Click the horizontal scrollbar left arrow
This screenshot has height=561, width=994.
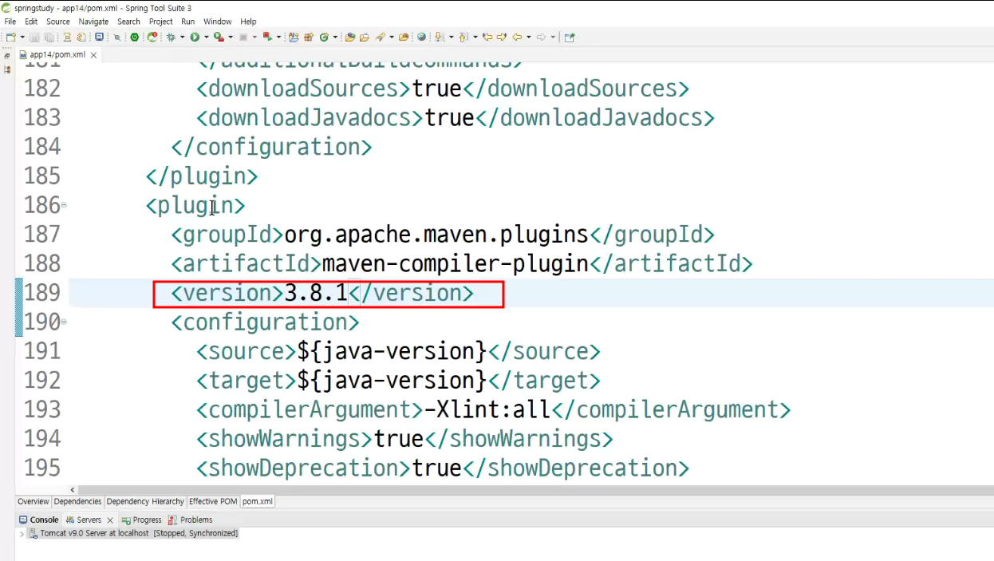coord(73,490)
